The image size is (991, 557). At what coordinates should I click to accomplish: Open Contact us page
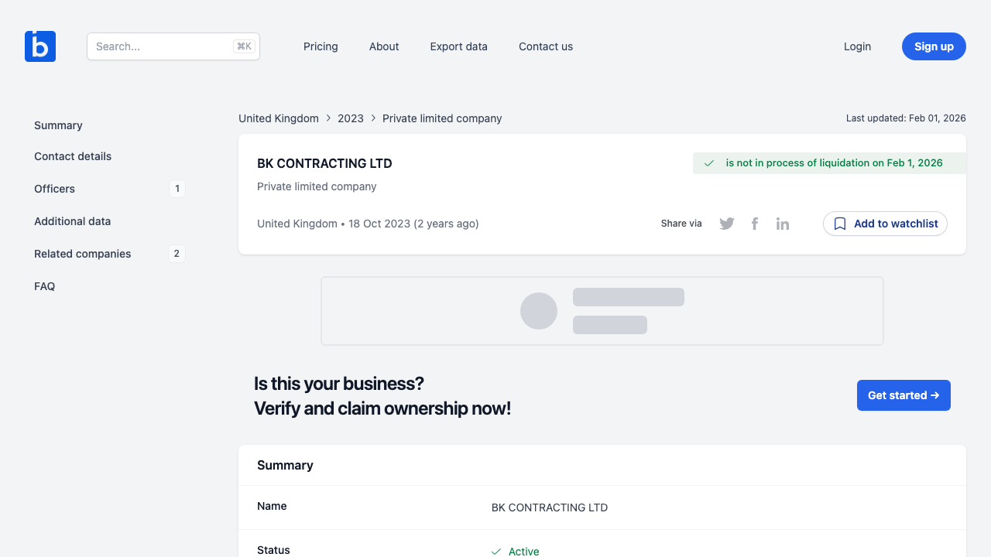click(546, 46)
